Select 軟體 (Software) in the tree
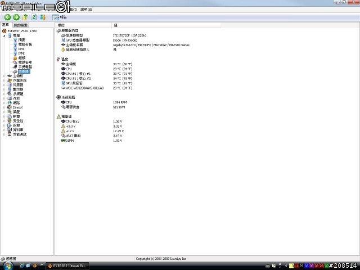 (16, 116)
